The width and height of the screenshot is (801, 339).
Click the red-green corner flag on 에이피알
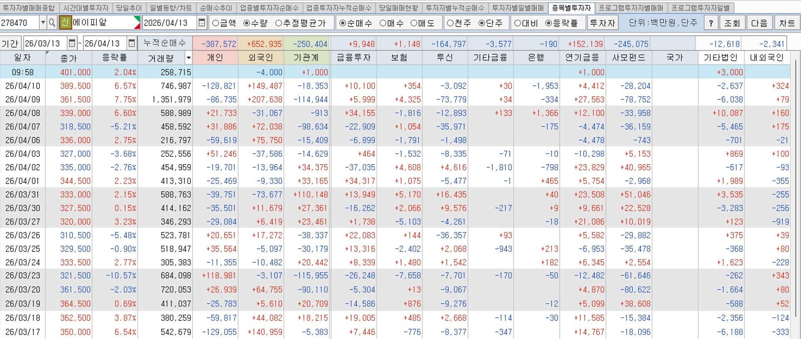tap(137, 23)
